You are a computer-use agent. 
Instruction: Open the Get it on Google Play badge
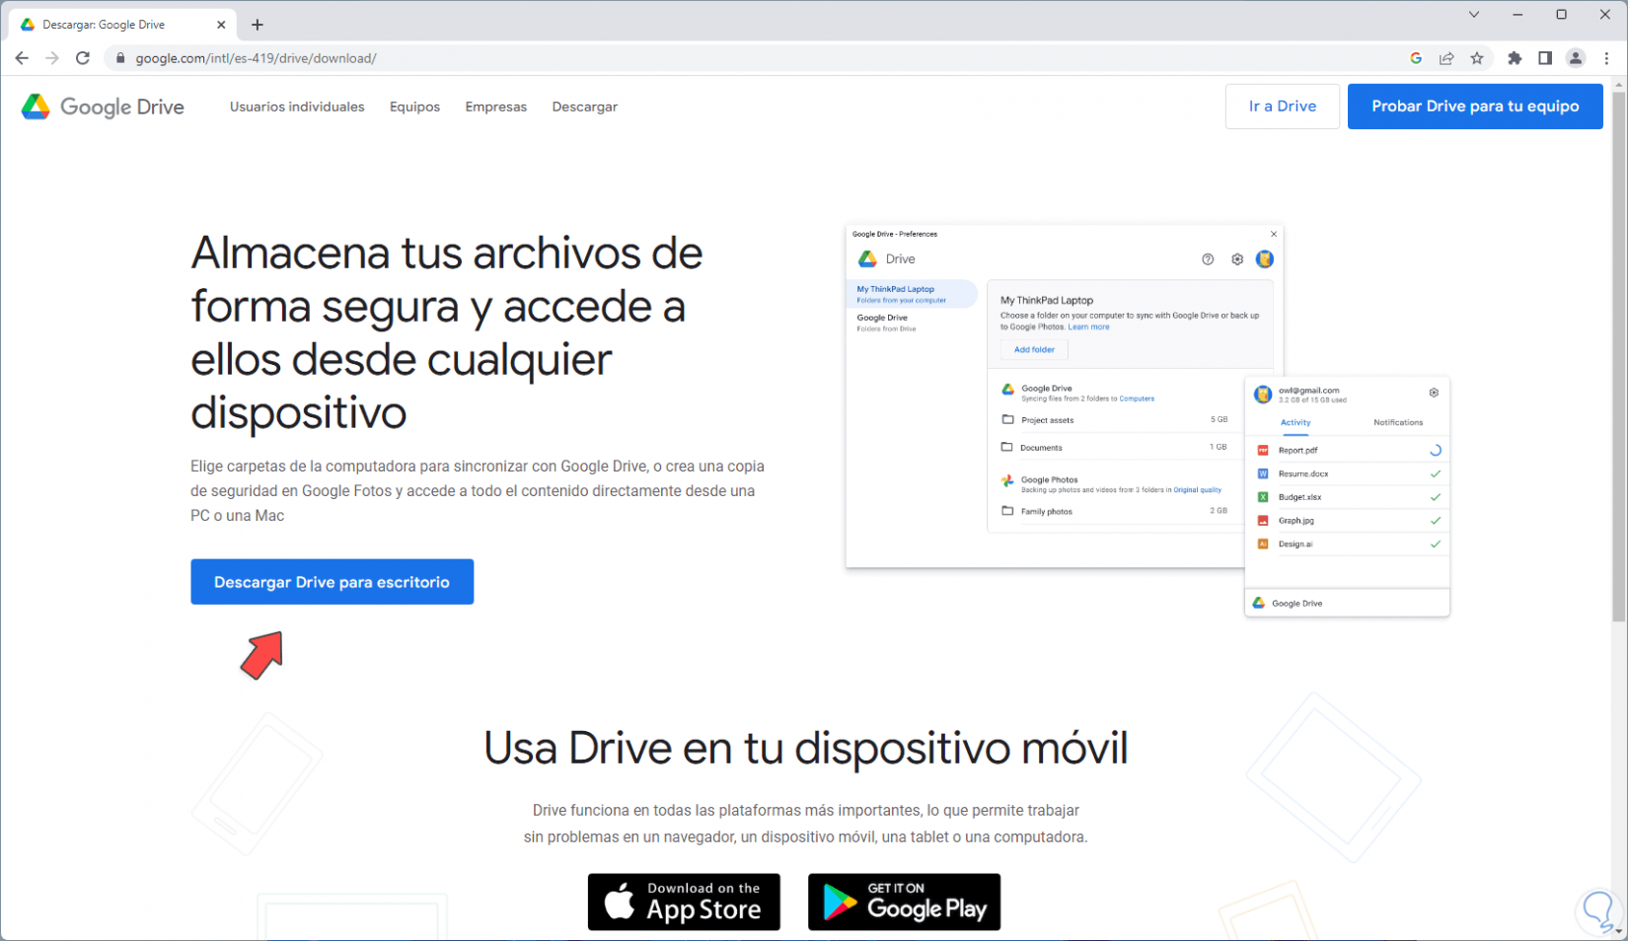pyautogui.click(x=904, y=902)
